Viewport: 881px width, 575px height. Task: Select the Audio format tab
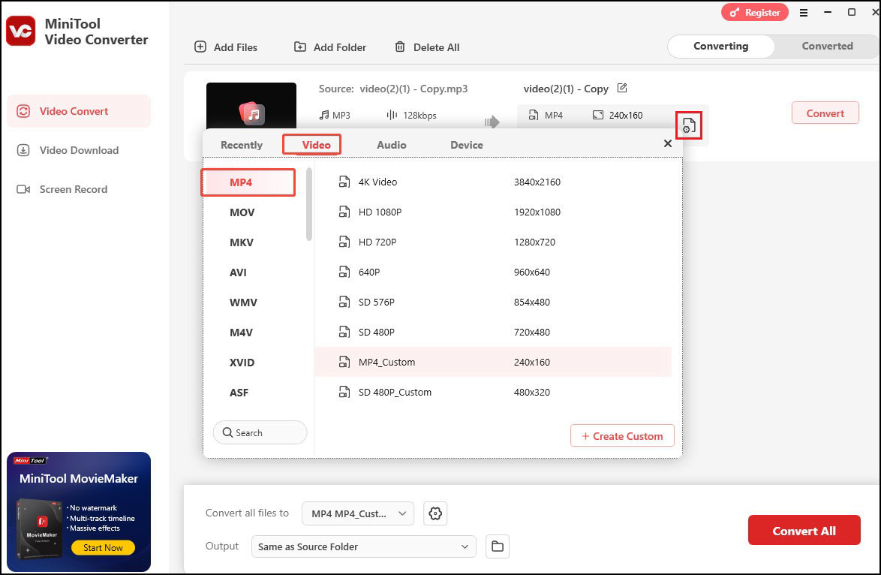[x=392, y=145]
